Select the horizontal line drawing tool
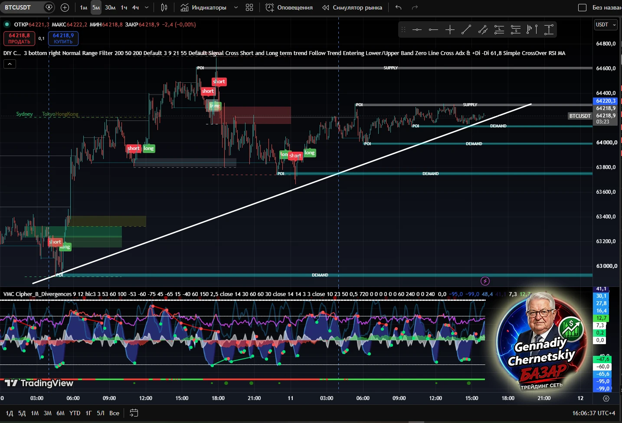This screenshot has height=423, width=622. (417, 29)
